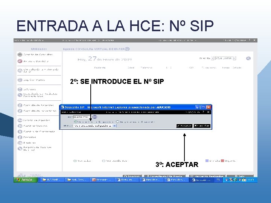Screen dimensions: 271x203
Task: Open Avisos a Domicilio sidebar entry
Action: (33, 61)
